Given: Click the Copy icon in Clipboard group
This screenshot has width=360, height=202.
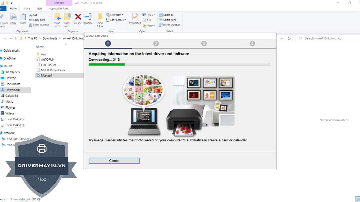Looking at the screenshot, I should click(13, 17).
